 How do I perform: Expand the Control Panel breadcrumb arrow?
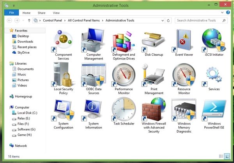(65, 21)
